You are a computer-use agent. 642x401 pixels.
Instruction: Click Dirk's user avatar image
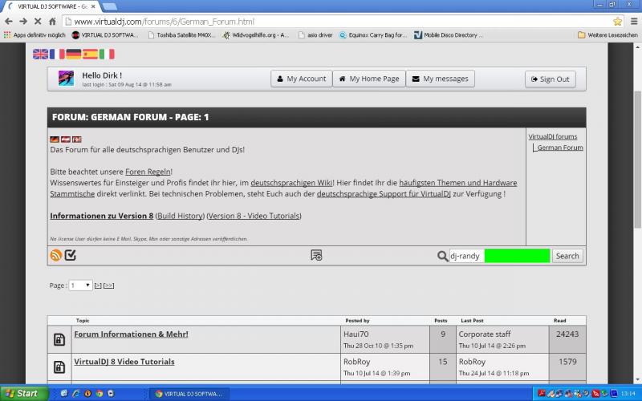[x=67, y=78]
